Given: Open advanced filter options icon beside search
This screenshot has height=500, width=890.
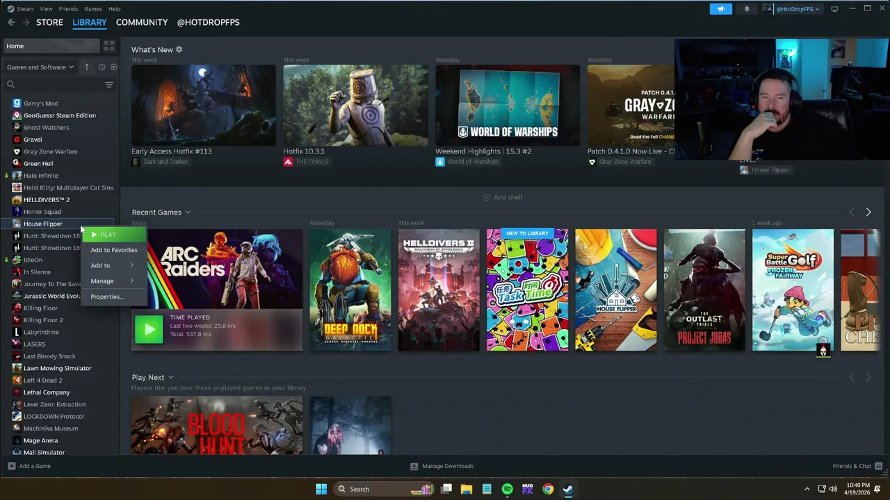Looking at the screenshot, I should click(x=108, y=84).
